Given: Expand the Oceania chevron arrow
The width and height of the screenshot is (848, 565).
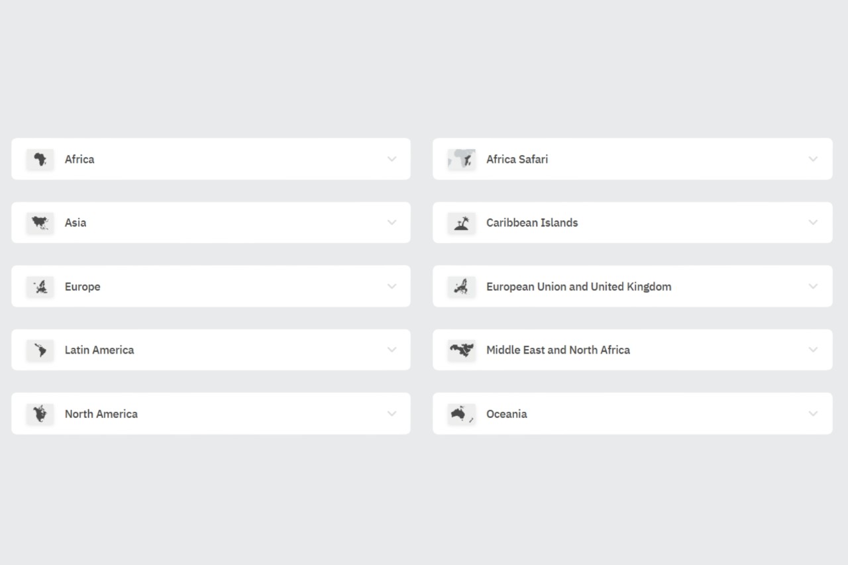Looking at the screenshot, I should [x=813, y=414].
